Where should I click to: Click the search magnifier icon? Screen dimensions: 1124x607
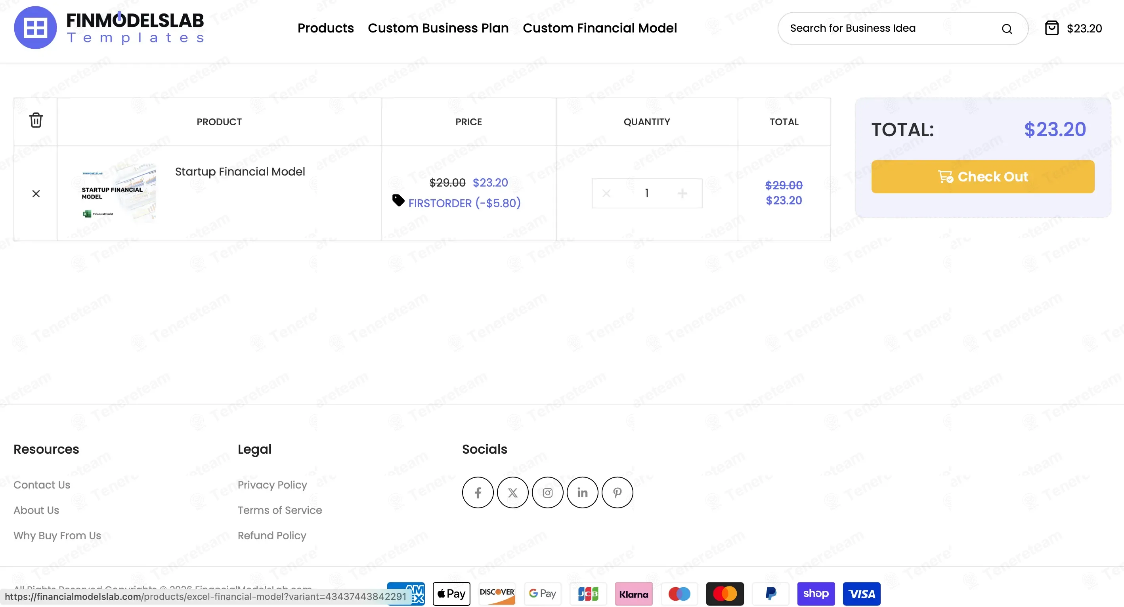pyautogui.click(x=1007, y=29)
